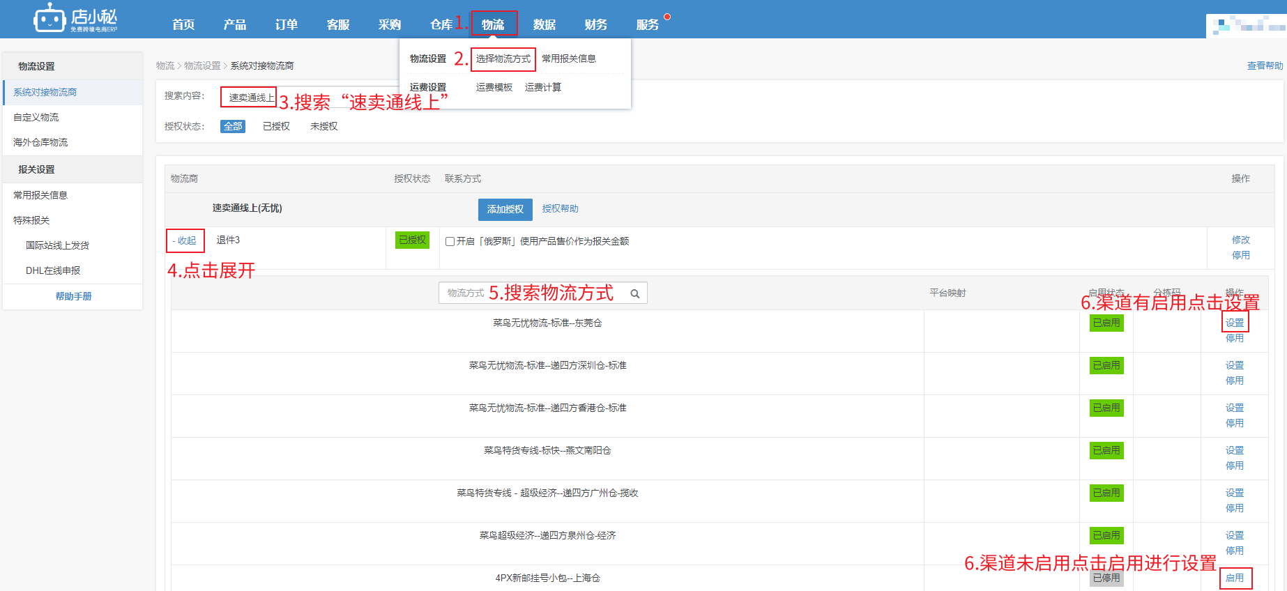
Task: Click 菜鸟无忧物流-标准--递四方香港仓-标准 text
Action: pyautogui.click(x=547, y=408)
